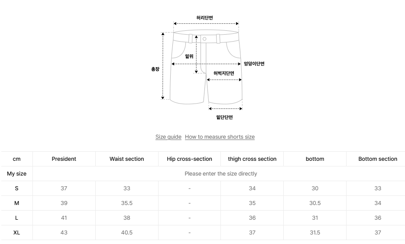405x244 pixels.
Task: Click the S size row label
Action: point(16,189)
